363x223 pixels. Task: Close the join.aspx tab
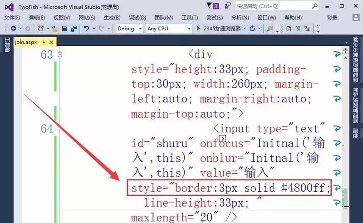click(51, 42)
